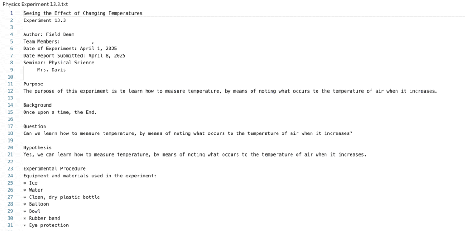The height and width of the screenshot is (231, 465).
Task: Click 'Date Report Submitted: April 8, 2025' line
Action: [74, 56]
